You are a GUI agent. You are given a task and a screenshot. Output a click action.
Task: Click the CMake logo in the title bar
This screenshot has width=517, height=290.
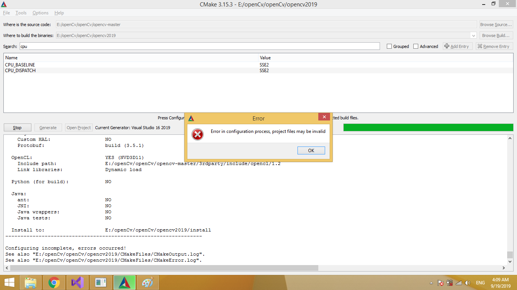pos(4,4)
